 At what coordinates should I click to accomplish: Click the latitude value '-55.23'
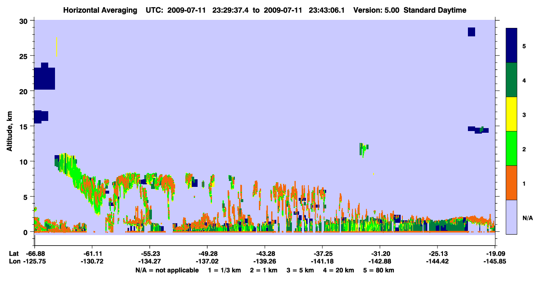click(x=149, y=253)
